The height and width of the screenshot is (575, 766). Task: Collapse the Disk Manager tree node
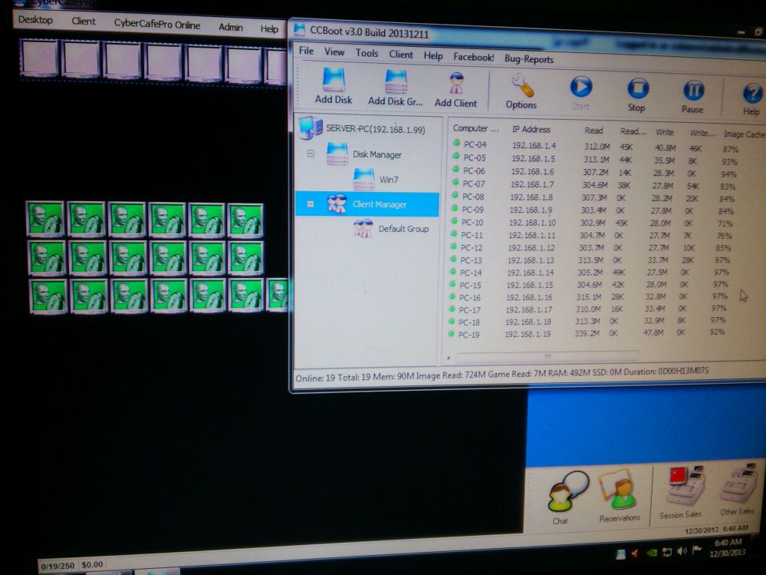311,154
